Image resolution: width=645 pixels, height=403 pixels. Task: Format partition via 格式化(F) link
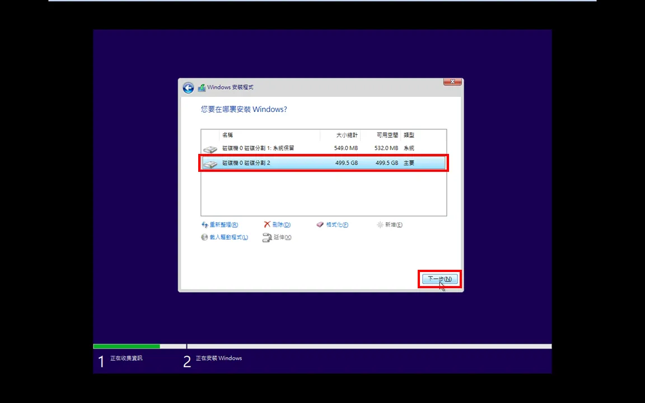(337, 224)
